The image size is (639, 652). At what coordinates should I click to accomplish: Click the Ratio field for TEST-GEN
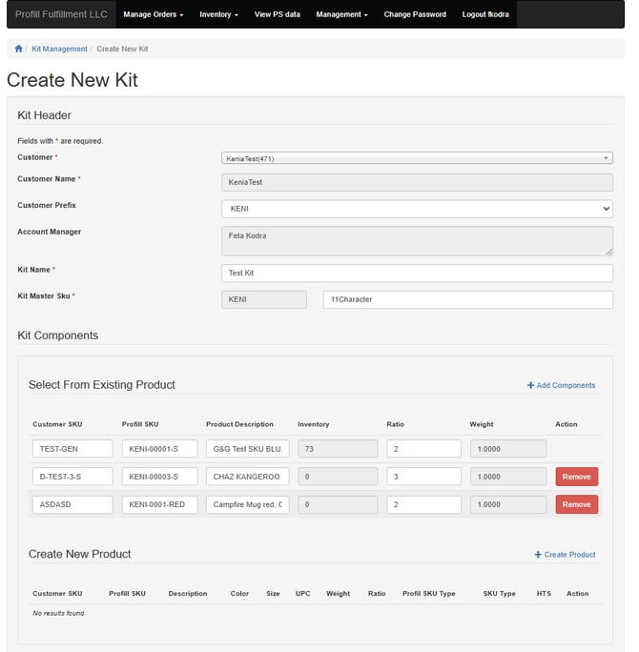click(423, 449)
